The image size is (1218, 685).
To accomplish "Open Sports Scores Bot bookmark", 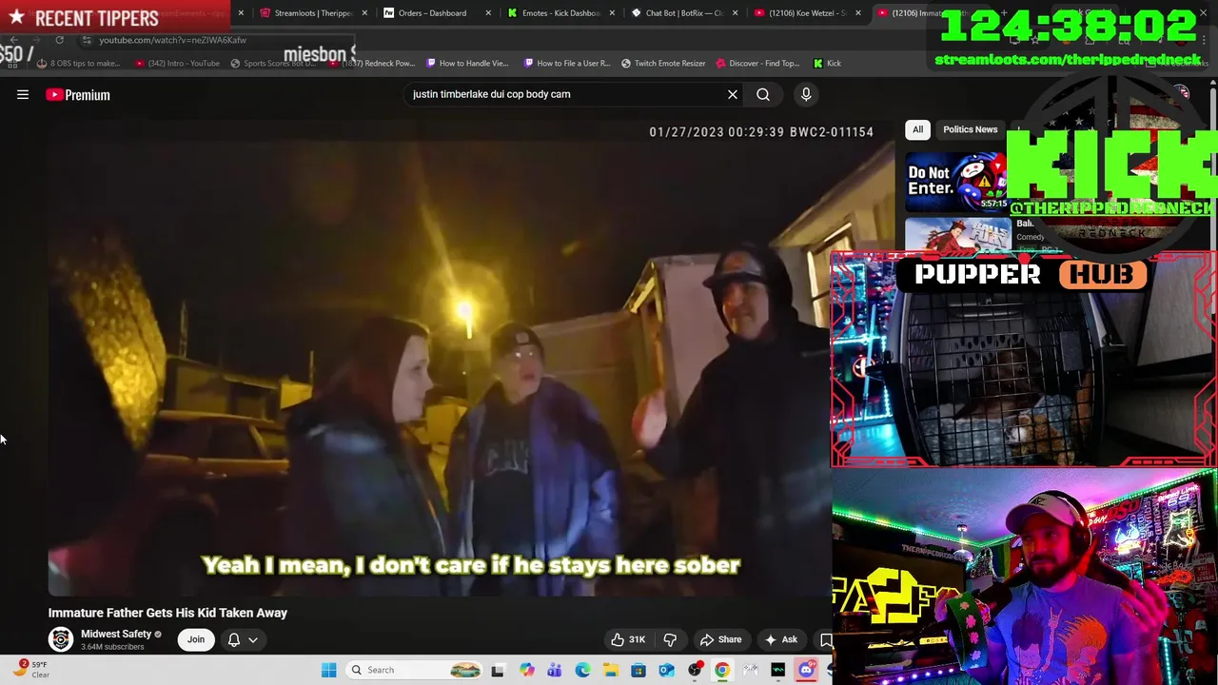I will (273, 63).
